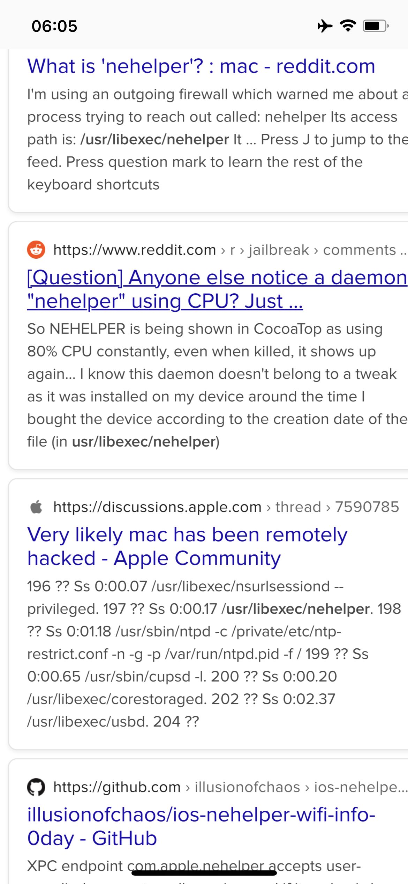Screen dimensions: 408x884
Task: Open "What is 'nehelper'? : mac" result
Action: coord(201,66)
